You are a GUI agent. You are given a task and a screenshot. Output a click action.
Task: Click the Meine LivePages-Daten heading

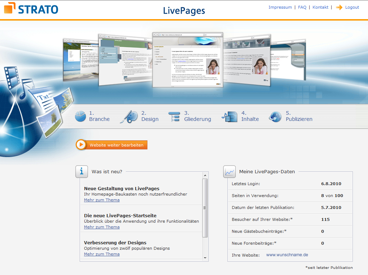267,171
